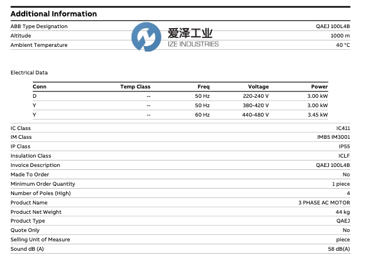Select the 220-240 V voltage cell
This screenshot has width=367, height=256.
pyautogui.click(x=255, y=96)
